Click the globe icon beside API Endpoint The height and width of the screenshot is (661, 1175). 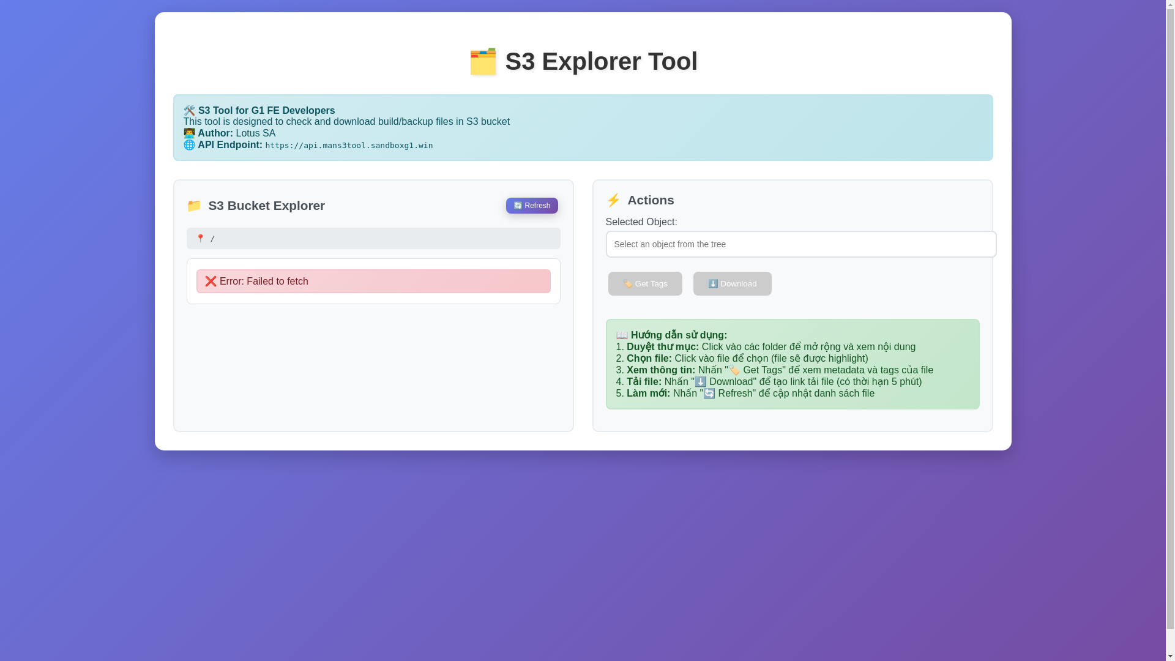pyautogui.click(x=189, y=145)
